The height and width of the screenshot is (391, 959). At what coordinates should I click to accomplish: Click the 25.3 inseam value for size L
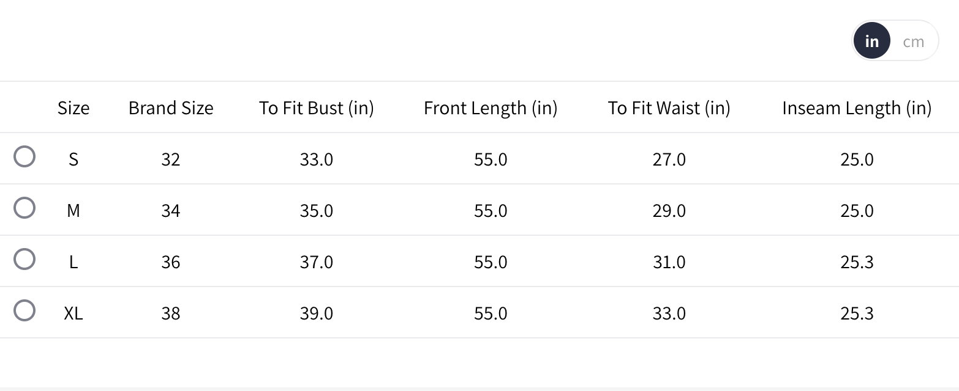[857, 262]
